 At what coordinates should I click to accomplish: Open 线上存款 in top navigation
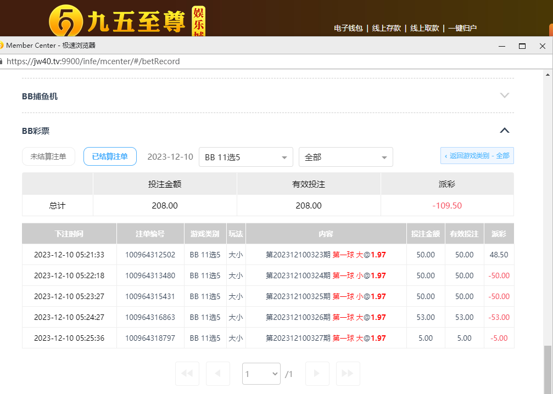[x=387, y=28]
